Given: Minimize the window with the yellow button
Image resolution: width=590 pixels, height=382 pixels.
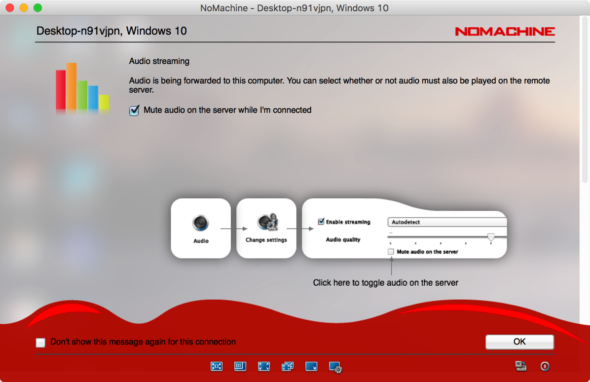Looking at the screenshot, I should pos(24,7).
